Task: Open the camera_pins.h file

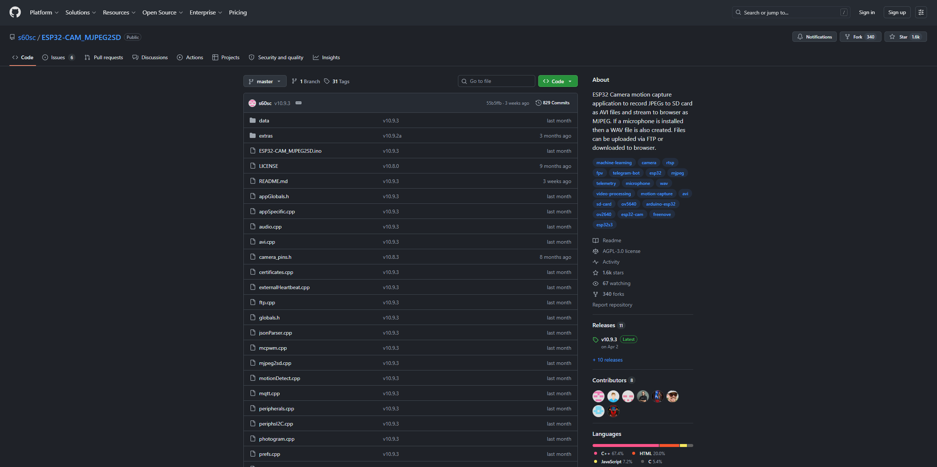Action: pos(275,257)
